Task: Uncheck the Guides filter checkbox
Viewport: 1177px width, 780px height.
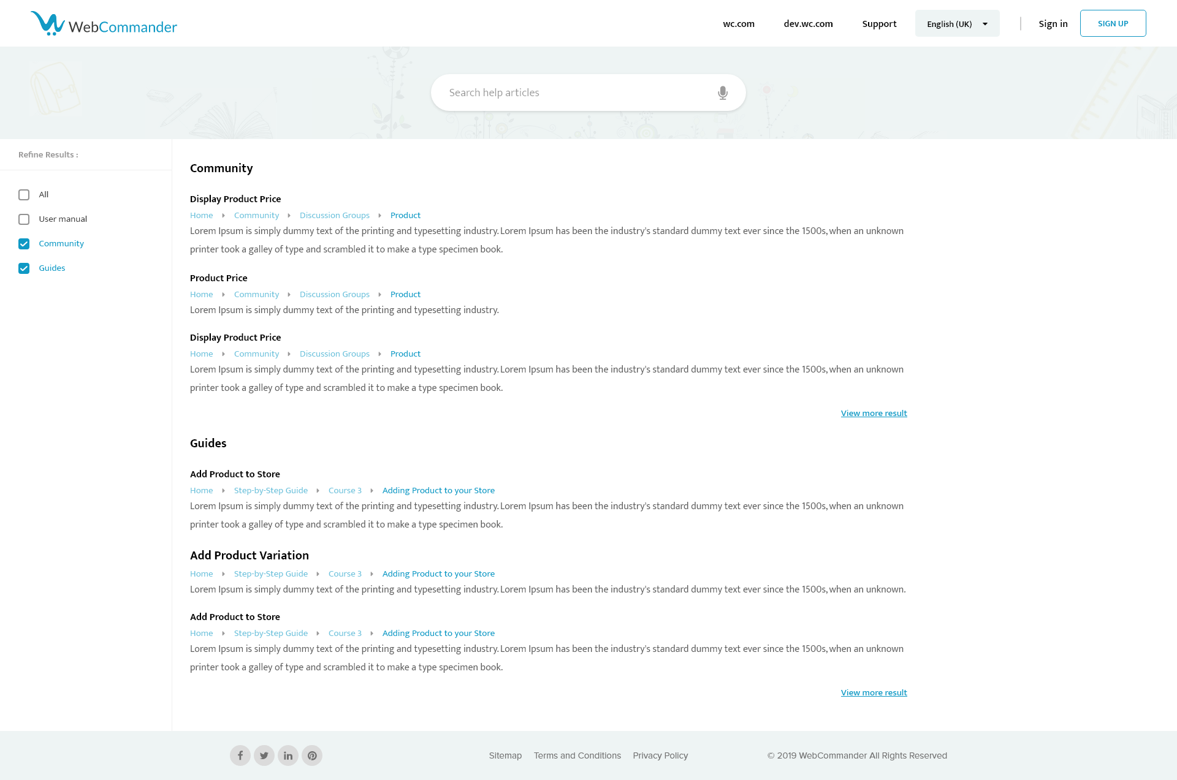Action: click(x=24, y=268)
